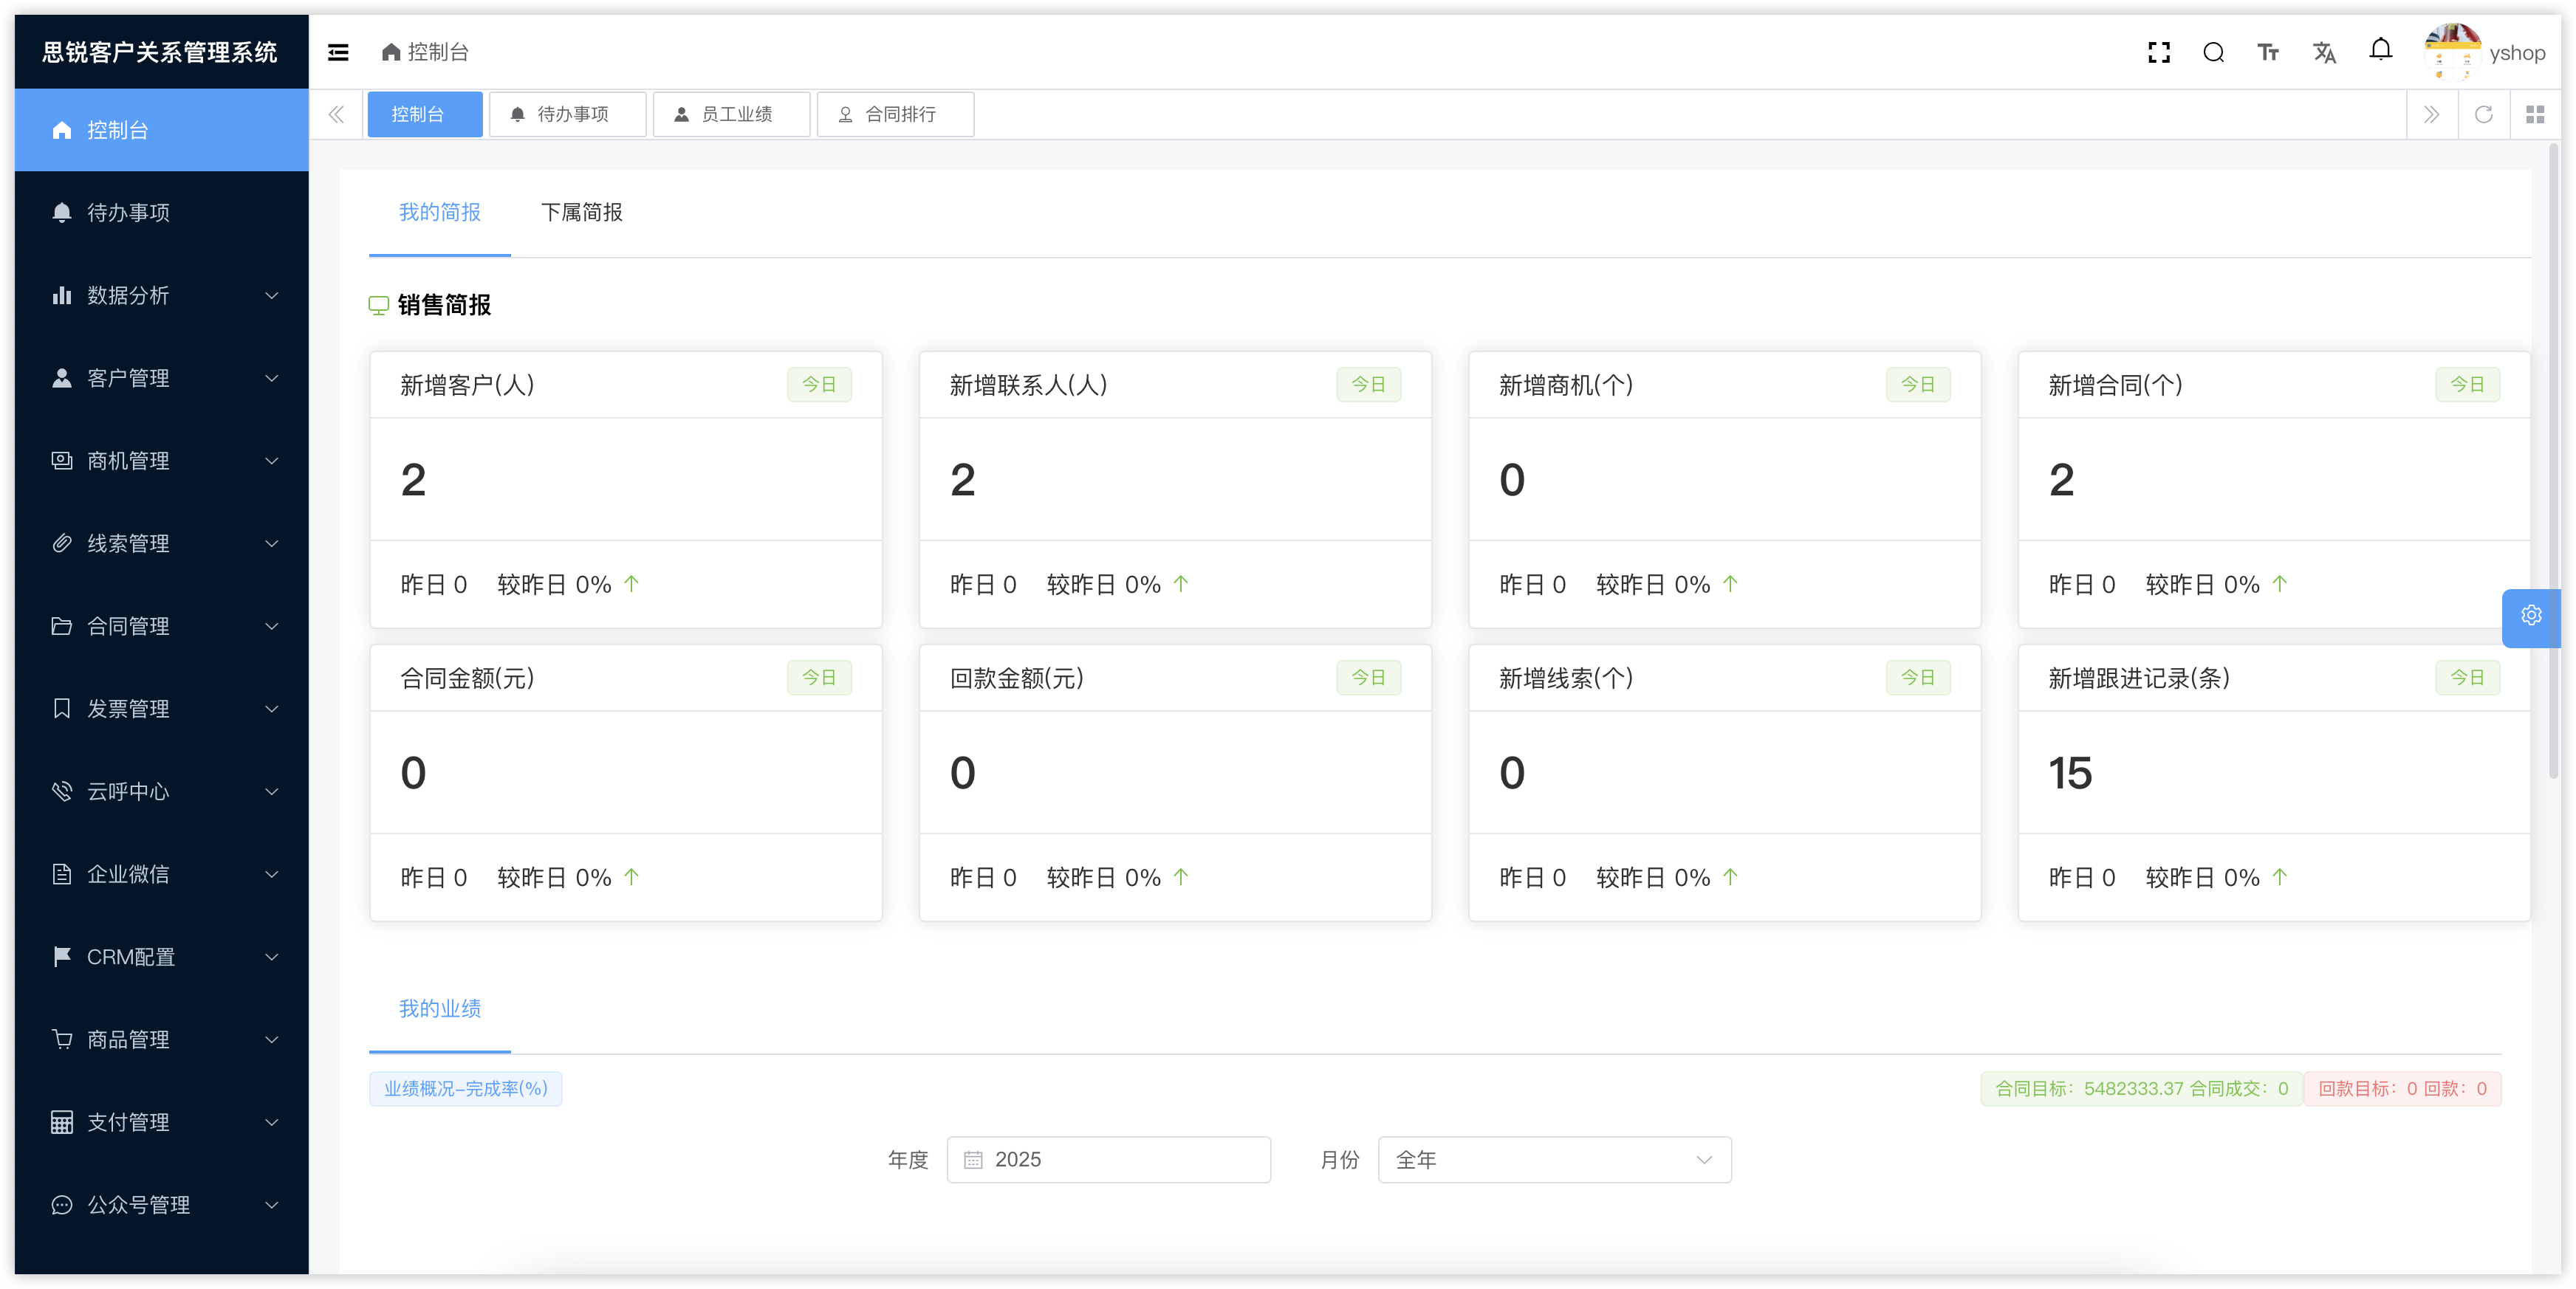Expand the 发票管理 menu chevron
The image size is (2576, 1289).
271,708
